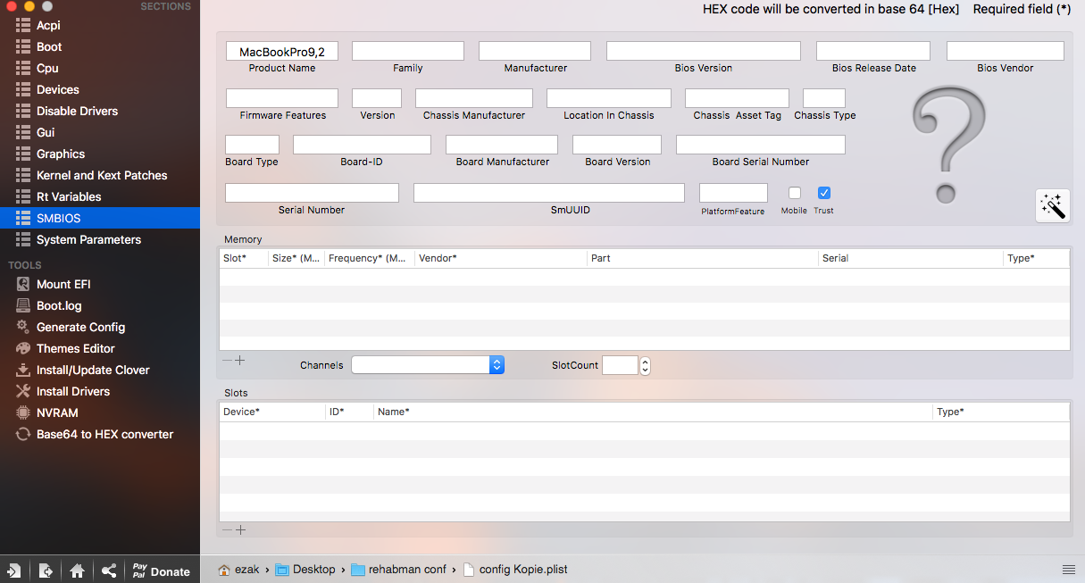Click the Mount EFI tool icon
Viewport: 1085px width, 583px height.
pyautogui.click(x=23, y=284)
